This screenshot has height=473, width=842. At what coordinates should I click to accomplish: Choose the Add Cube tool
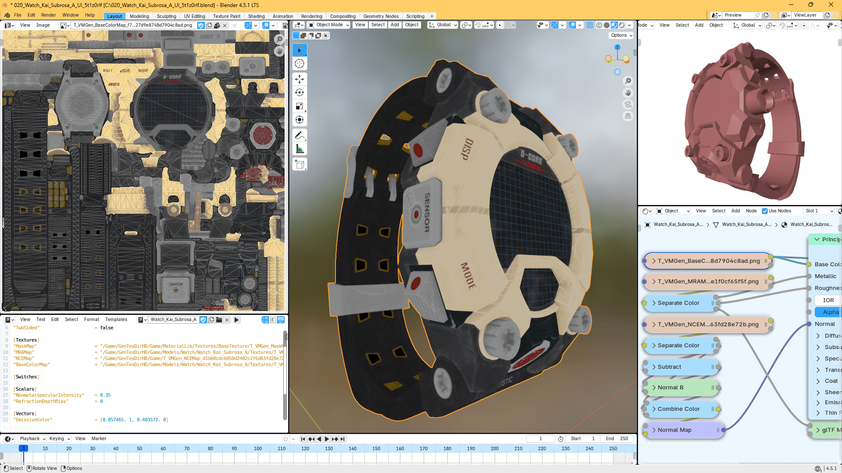pyautogui.click(x=300, y=164)
